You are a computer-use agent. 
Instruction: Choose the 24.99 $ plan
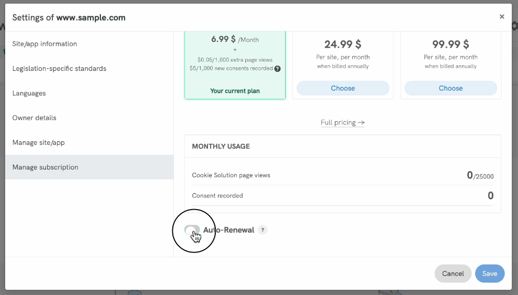[343, 88]
